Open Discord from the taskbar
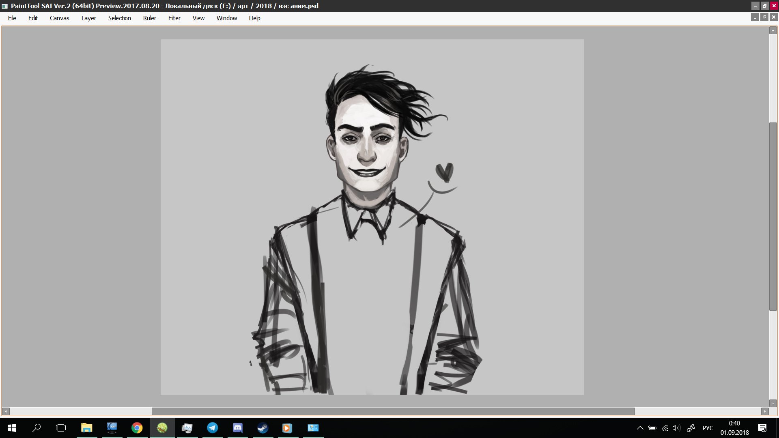The height and width of the screenshot is (438, 779). click(238, 428)
